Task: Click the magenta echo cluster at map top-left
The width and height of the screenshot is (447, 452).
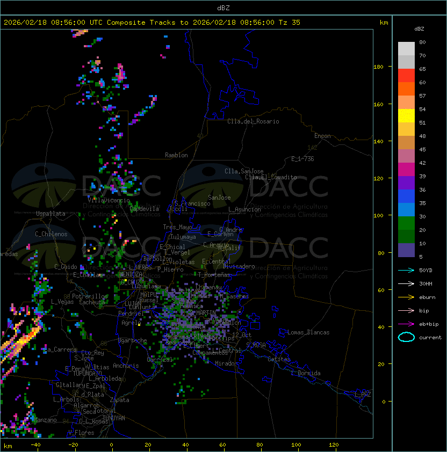Action: point(80,33)
